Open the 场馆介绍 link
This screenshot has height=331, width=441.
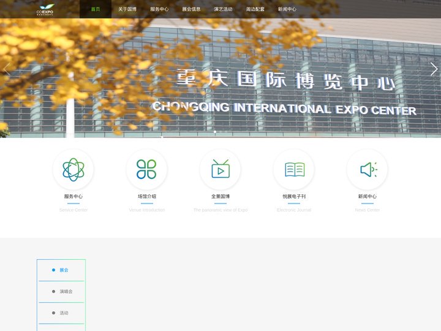147,196
